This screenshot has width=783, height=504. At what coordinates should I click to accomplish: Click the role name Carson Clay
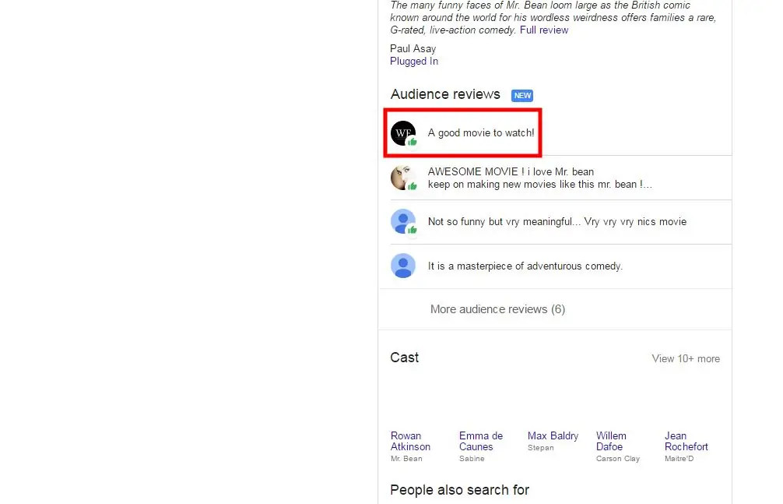click(x=618, y=459)
